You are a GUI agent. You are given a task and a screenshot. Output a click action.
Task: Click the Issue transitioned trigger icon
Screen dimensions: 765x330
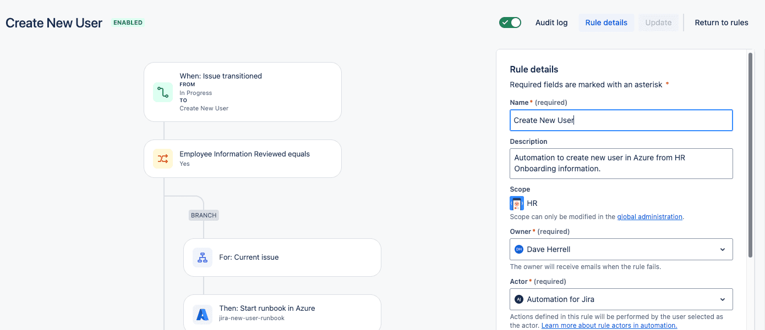pyautogui.click(x=163, y=92)
